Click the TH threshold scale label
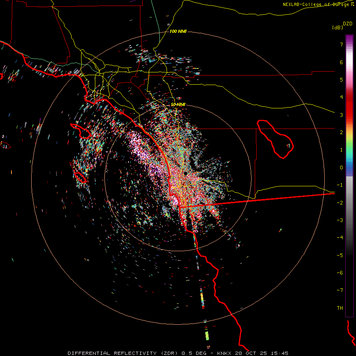356x356 pixels. 340,308
